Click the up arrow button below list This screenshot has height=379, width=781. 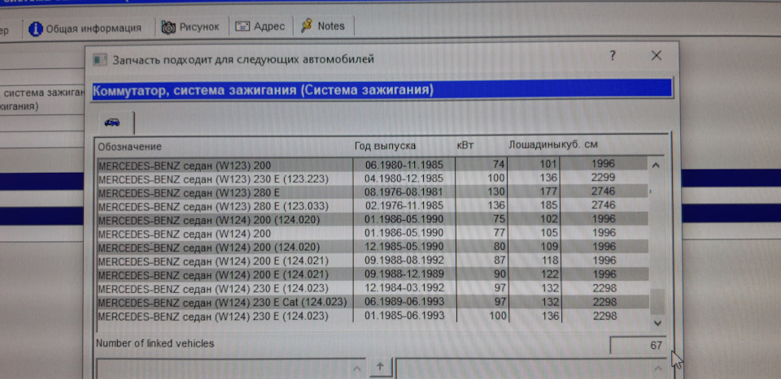381,367
